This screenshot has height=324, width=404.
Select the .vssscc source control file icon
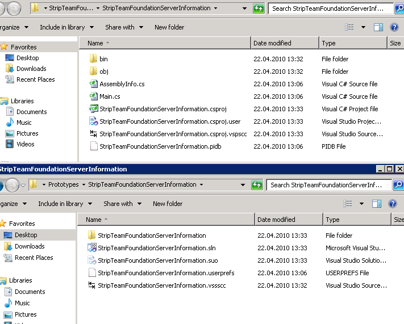pos(91,285)
